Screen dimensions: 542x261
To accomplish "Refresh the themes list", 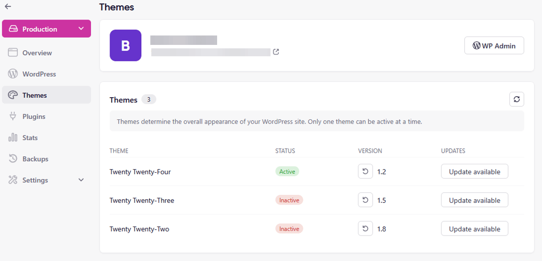I will [x=517, y=99].
